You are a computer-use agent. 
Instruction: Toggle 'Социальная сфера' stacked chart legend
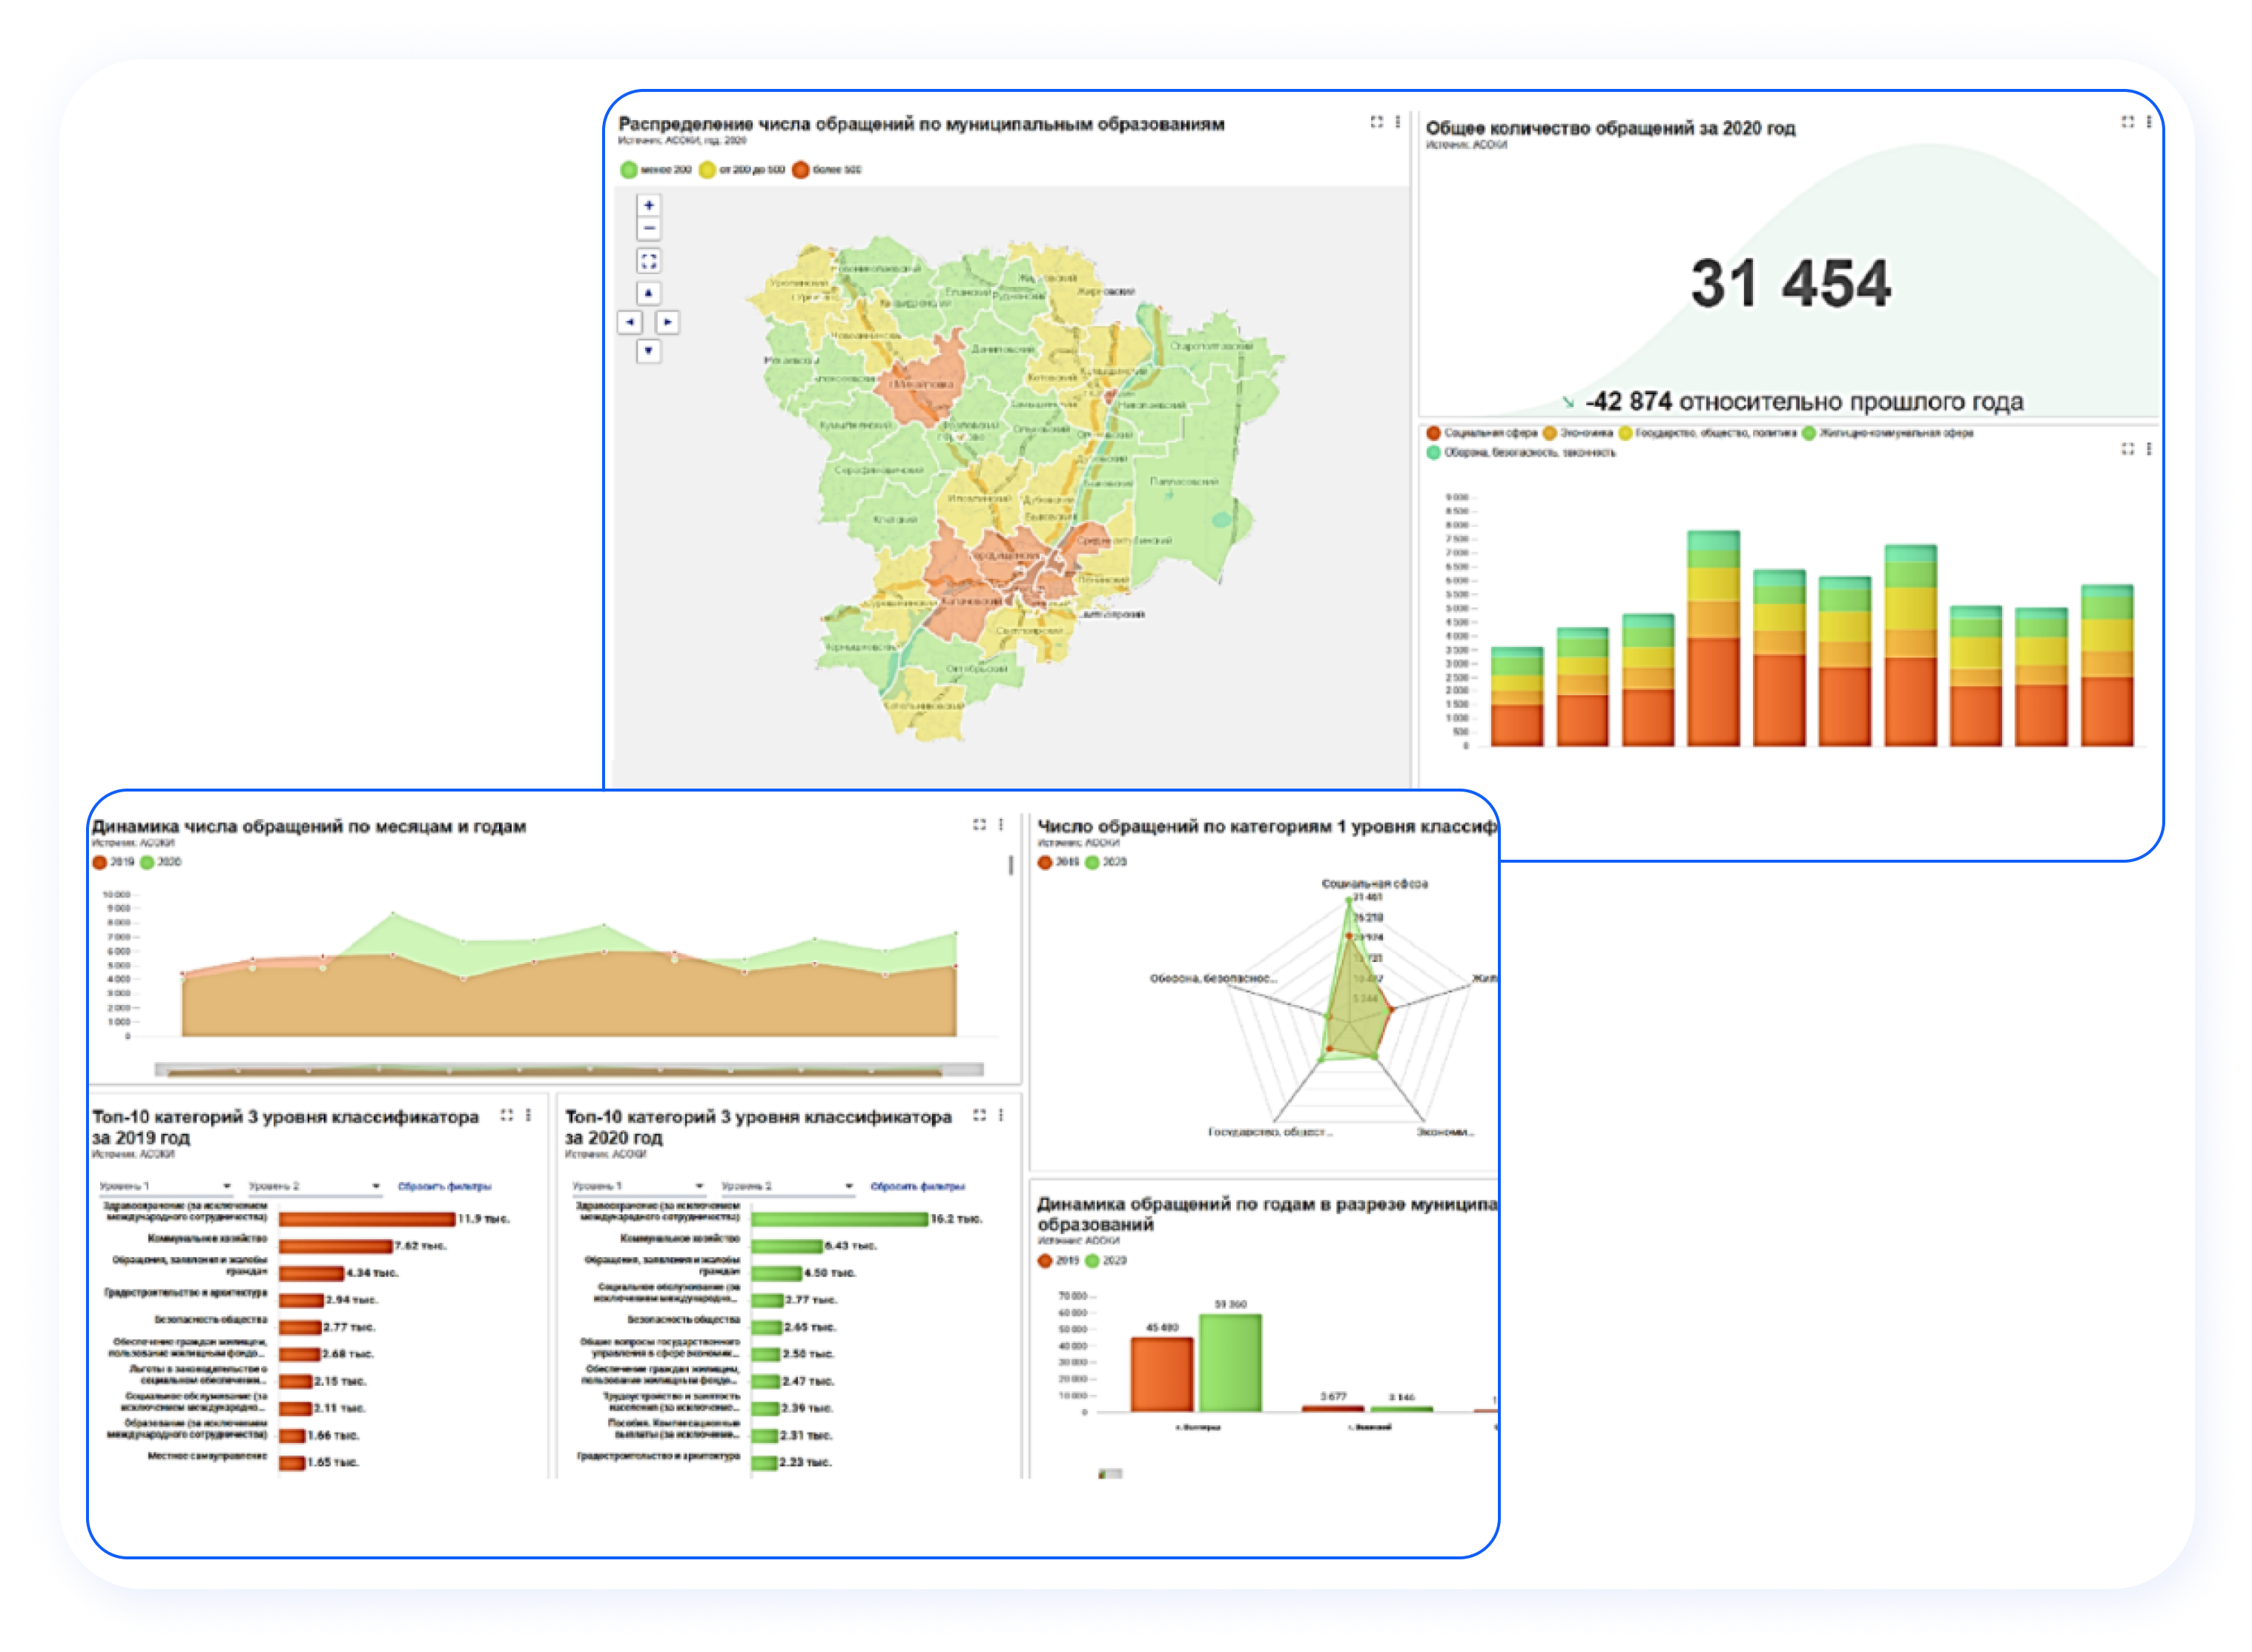coord(1482,433)
